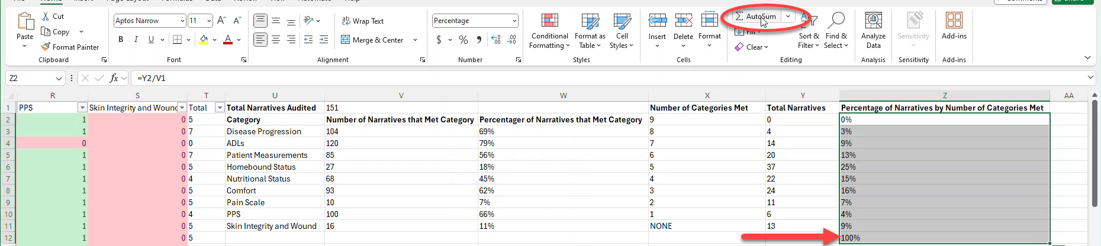The width and height of the screenshot is (1101, 246).
Task: Toggle Italic formatting
Action: (x=136, y=40)
